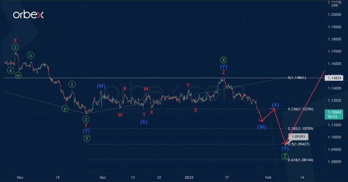This screenshot has height=182, width=348.
Task: Select the small green circled y wave label
Action: 65,109
